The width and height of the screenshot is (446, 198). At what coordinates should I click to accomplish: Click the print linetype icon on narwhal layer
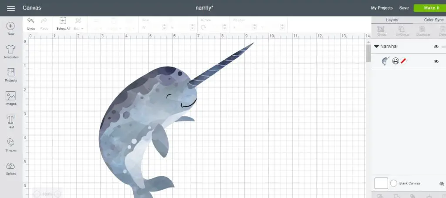click(x=395, y=61)
